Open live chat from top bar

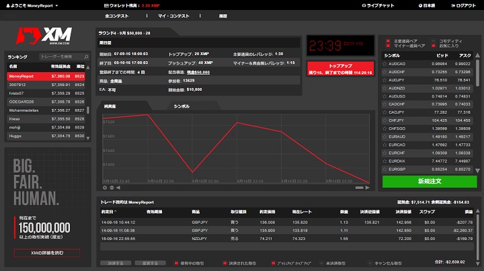pyautogui.click(x=378, y=5)
